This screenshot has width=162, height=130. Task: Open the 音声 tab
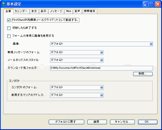click(x=77, y=11)
